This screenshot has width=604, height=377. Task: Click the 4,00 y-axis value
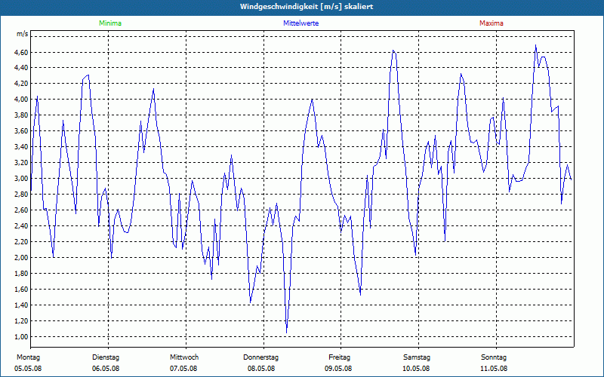pyautogui.click(x=23, y=100)
